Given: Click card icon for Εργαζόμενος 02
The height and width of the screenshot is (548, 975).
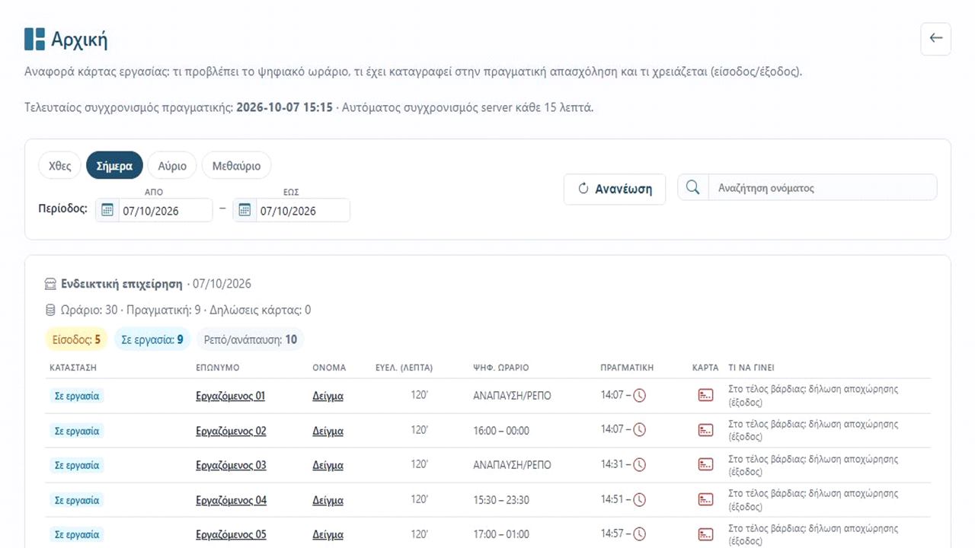Looking at the screenshot, I should point(706,431).
